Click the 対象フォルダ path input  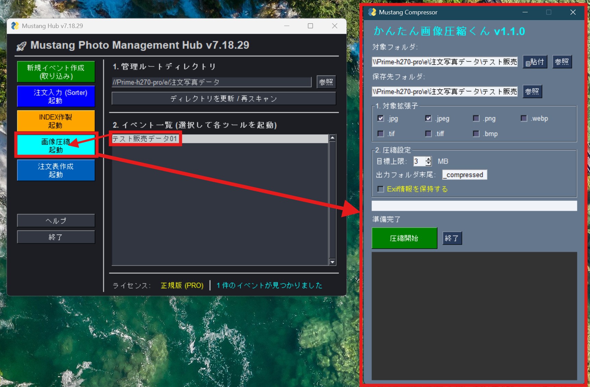tap(444, 62)
